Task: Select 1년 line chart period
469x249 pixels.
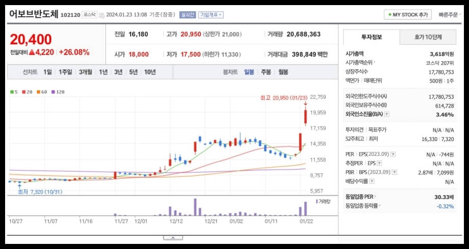Action: [x=103, y=72]
